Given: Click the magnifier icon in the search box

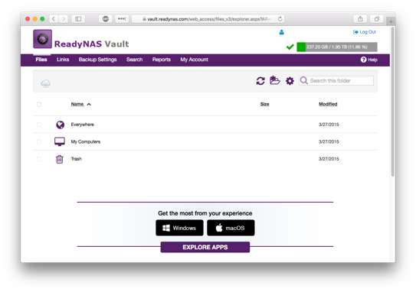Looking at the screenshot, I should pyautogui.click(x=304, y=80).
